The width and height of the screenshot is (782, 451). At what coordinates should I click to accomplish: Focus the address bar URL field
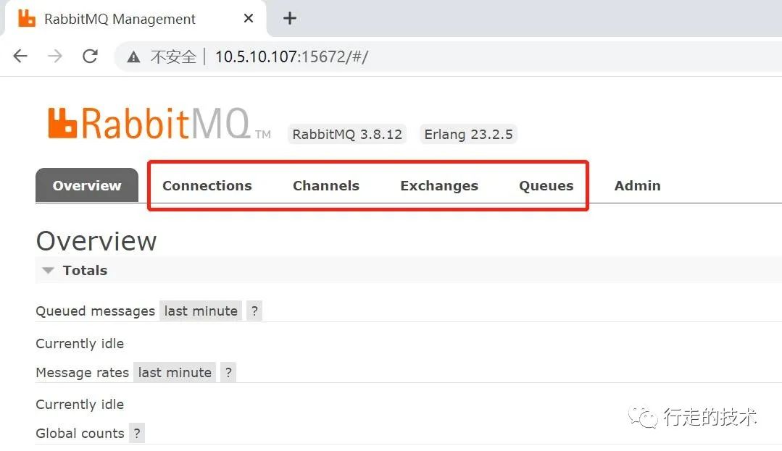coord(435,56)
